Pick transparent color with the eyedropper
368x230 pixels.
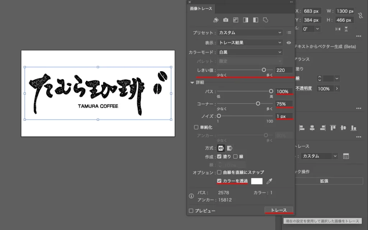point(269,181)
